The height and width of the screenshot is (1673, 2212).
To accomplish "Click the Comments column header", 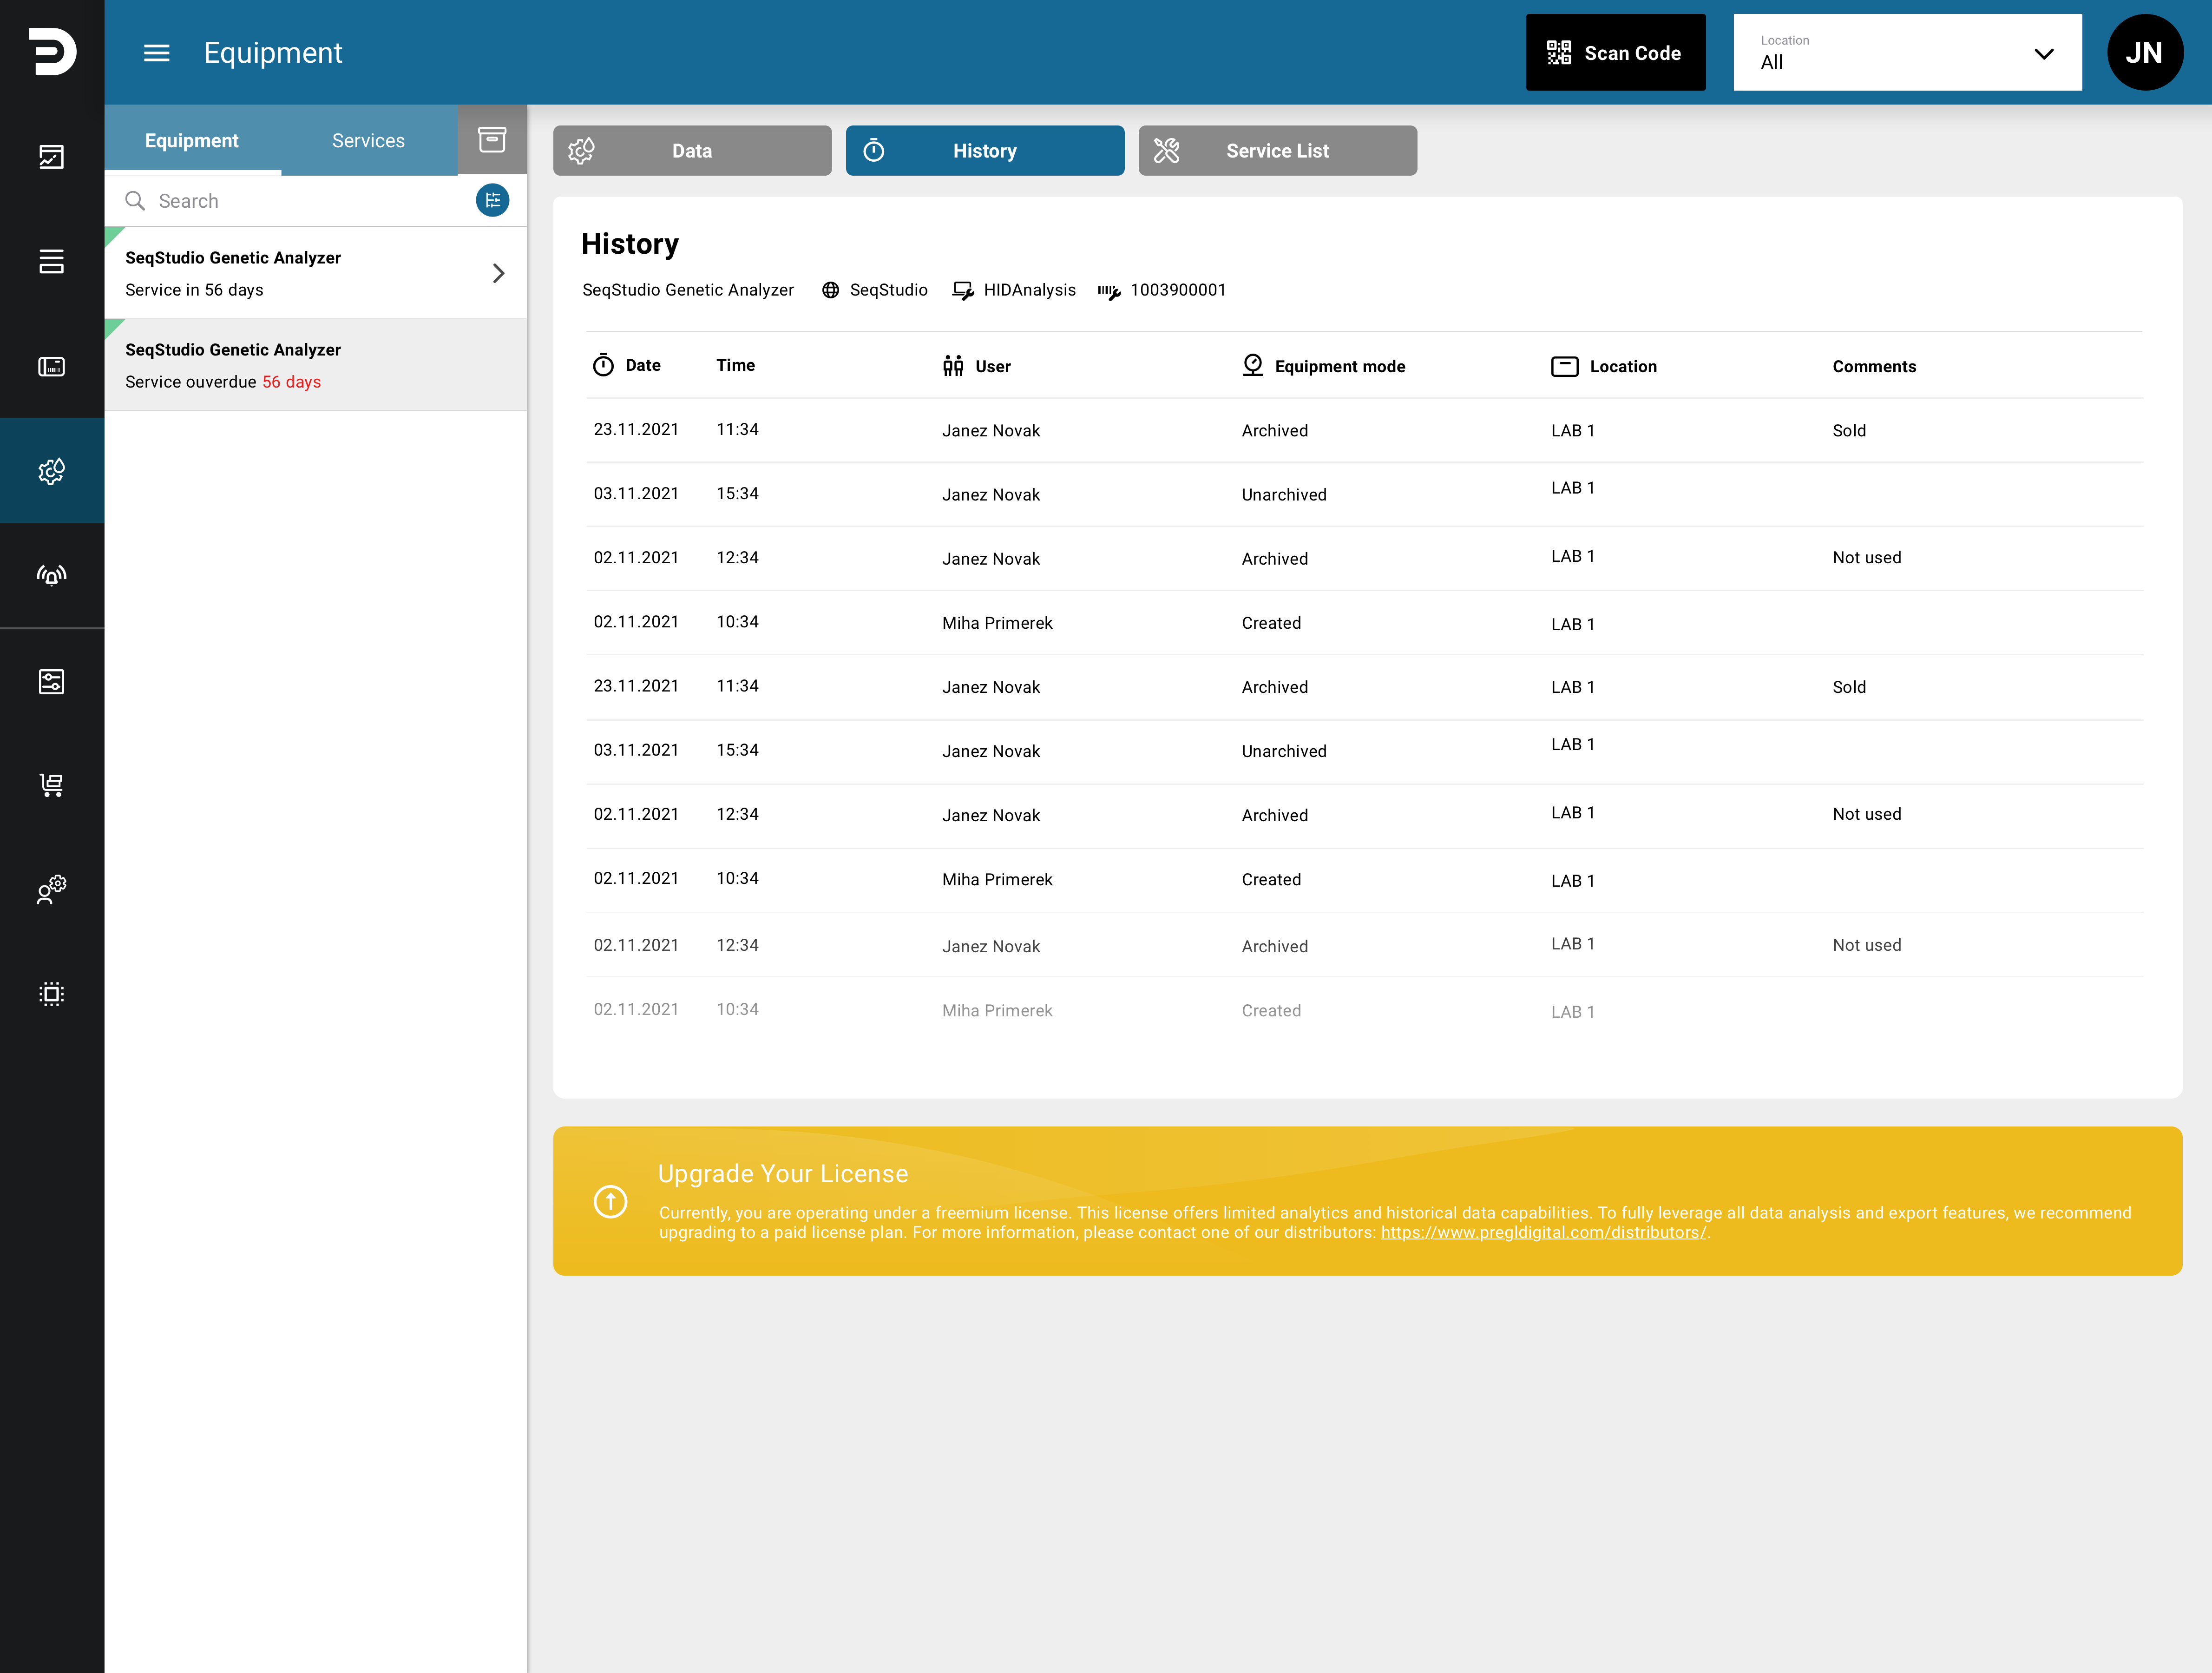I will coord(1874,366).
